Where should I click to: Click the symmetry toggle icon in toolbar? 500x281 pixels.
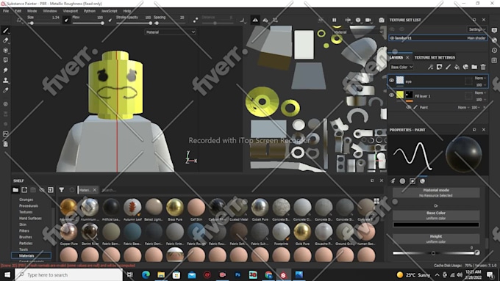[x=255, y=20]
